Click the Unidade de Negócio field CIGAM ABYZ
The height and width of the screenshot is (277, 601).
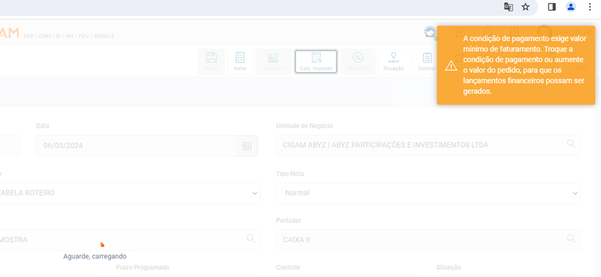click(x=428, y=145)
